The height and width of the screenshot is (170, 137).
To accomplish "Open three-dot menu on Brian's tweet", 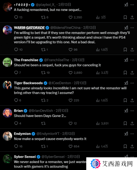I will pos(132,111).
